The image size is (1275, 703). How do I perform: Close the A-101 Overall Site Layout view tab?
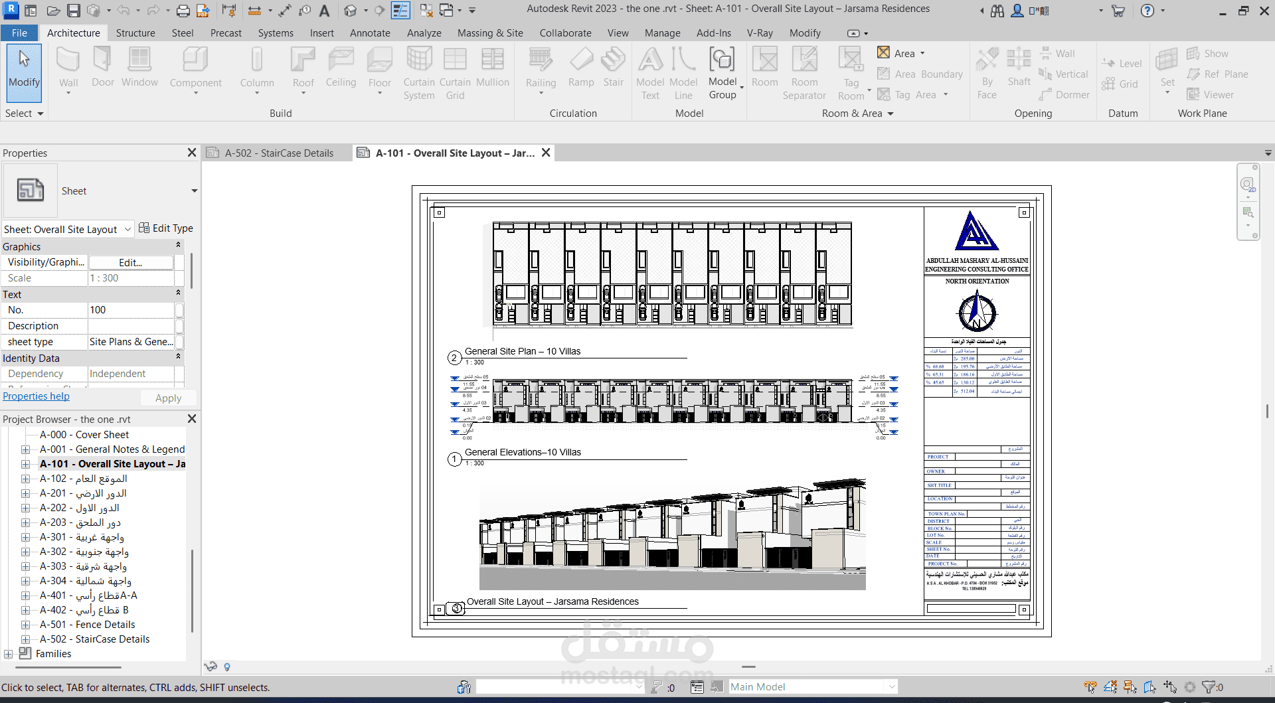(x=546, y=153)
